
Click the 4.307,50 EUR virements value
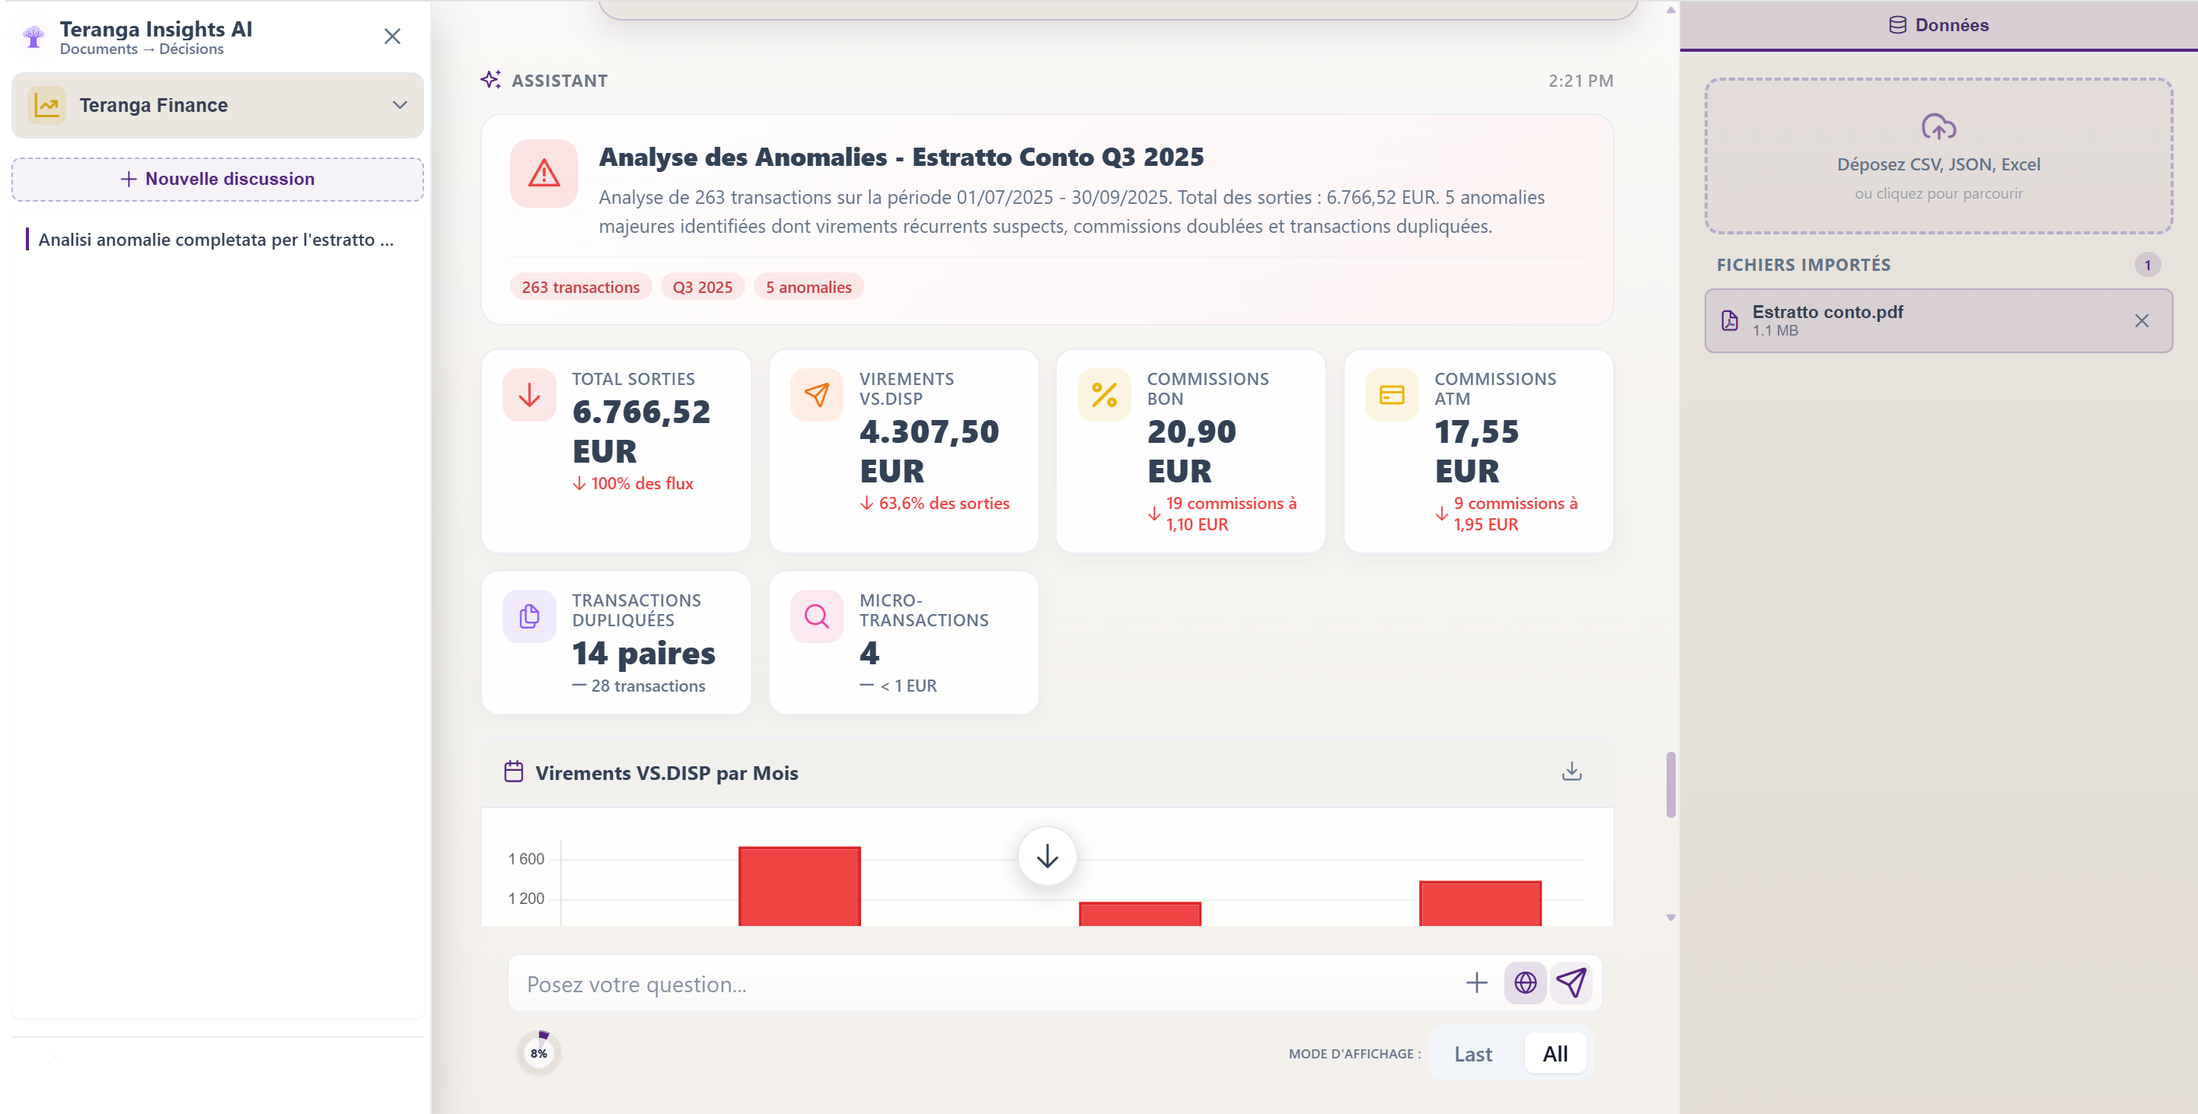[x=928, y=451]
